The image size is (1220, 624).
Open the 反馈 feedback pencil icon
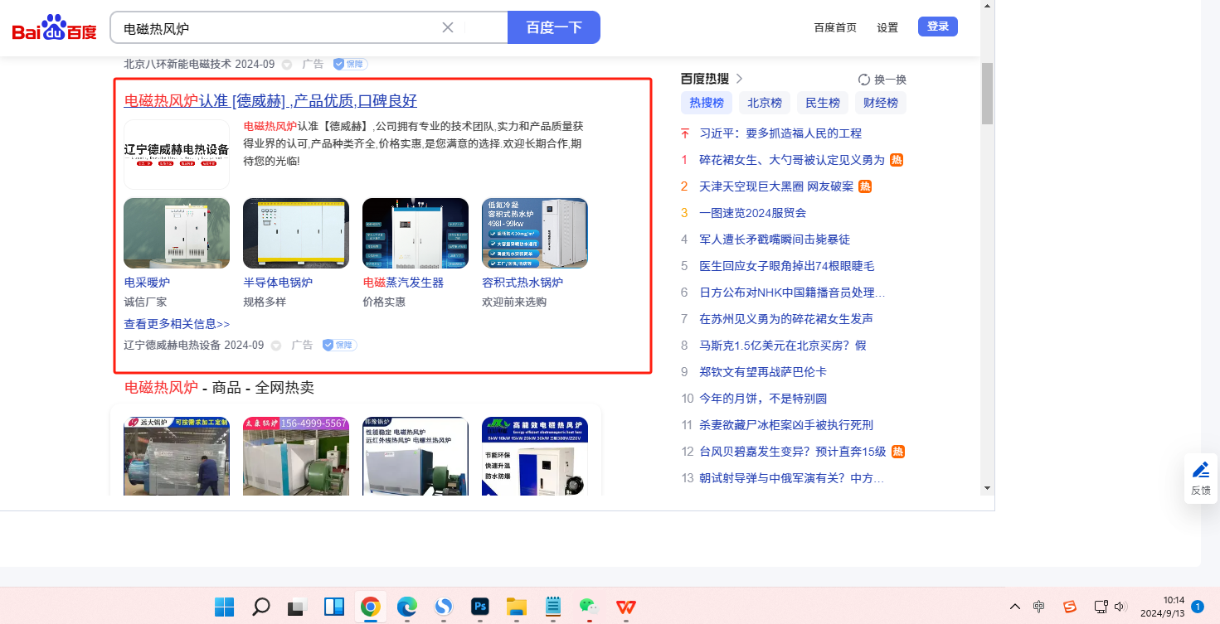point(1200,470)
